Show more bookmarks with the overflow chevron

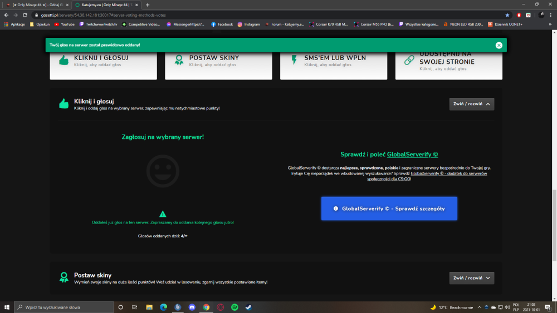pyautogui.click(x=550, y=24)
